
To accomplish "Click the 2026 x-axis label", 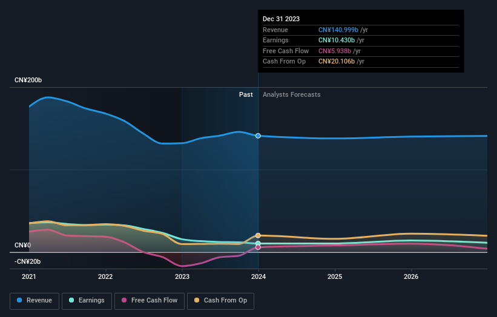I will 411,277.
